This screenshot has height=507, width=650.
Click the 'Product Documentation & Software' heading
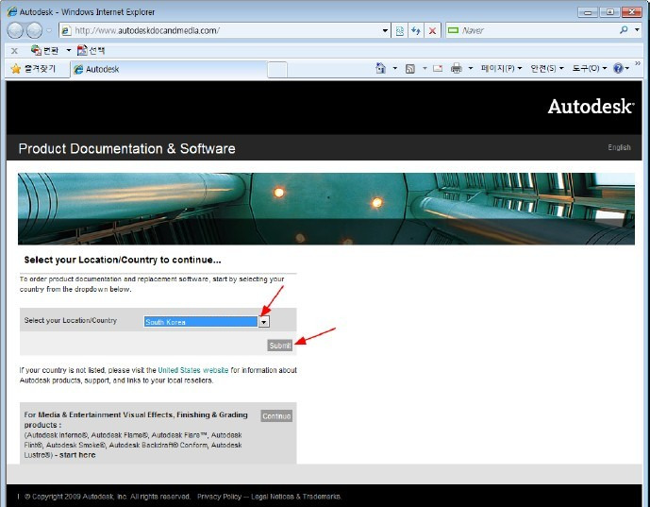126,148
